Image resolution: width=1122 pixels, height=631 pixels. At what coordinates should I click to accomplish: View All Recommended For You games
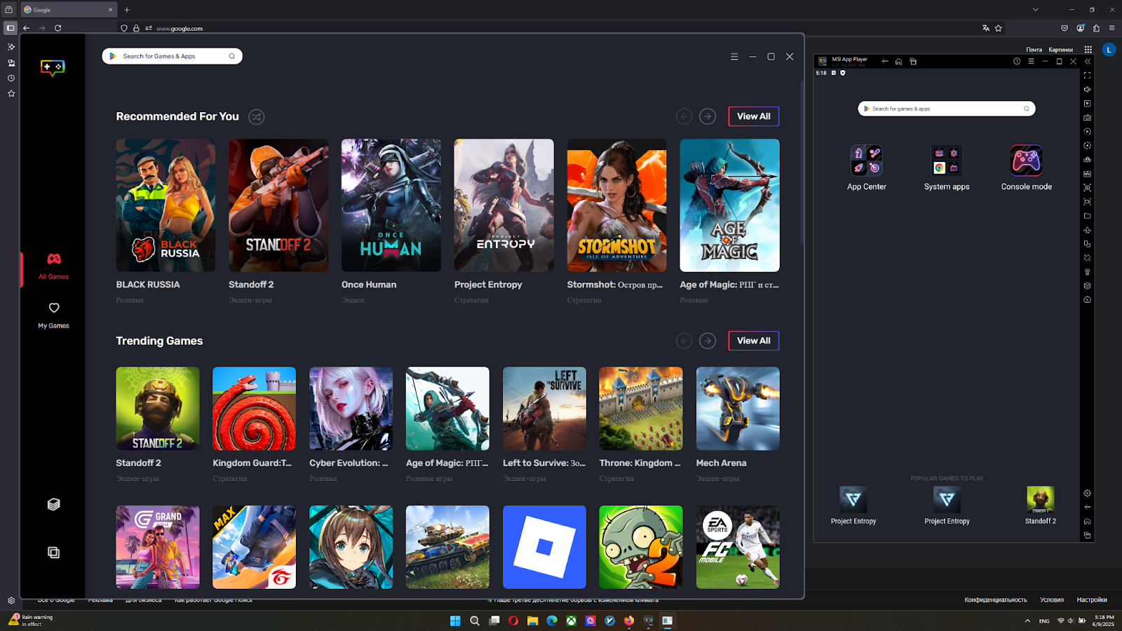pos(754,116)
